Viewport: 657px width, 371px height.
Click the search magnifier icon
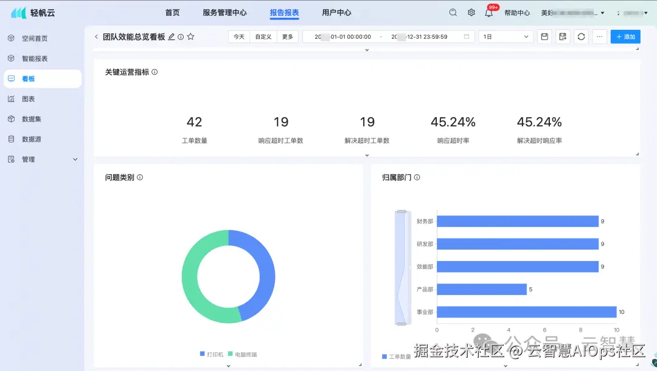click(x=453, y=12)
